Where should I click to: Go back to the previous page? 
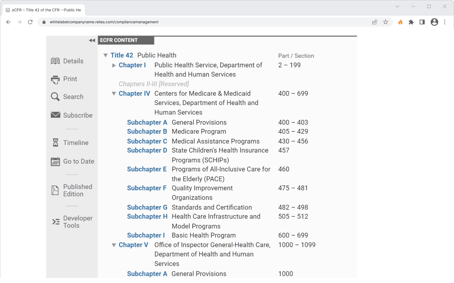coord(9,22)
